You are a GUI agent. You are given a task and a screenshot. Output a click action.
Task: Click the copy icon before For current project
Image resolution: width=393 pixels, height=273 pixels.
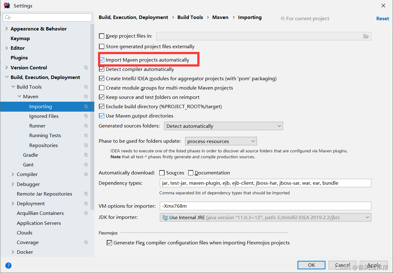pyautogui.click(x=283, y=19)
